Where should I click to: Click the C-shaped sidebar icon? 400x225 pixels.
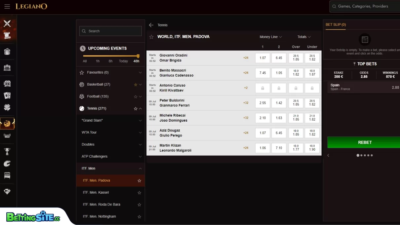coord(7,164)
